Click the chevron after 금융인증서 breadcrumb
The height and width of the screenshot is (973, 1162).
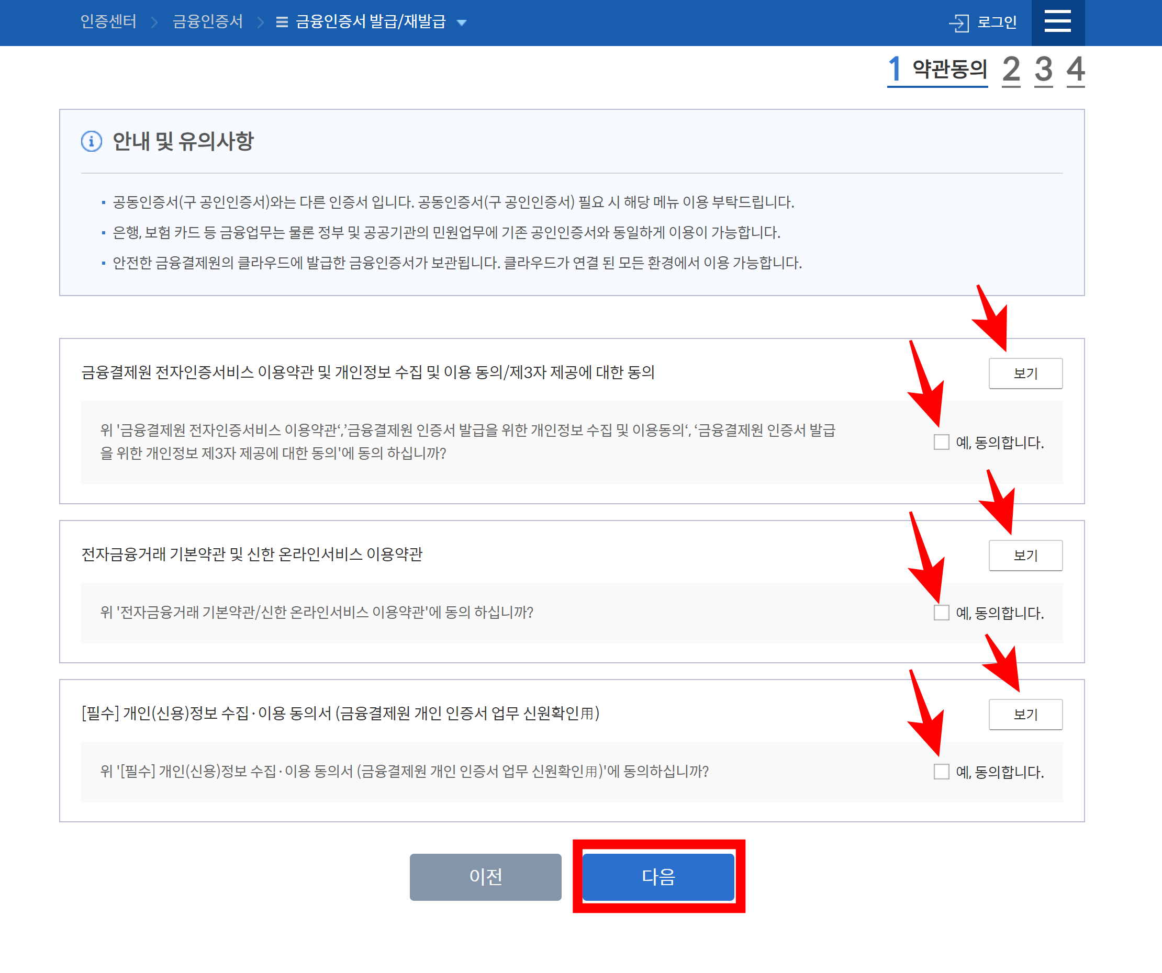click(261, 22)
